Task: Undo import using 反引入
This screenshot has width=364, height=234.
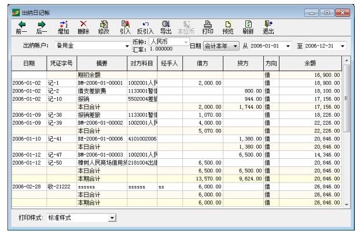Action: click(x=145, y=27)
